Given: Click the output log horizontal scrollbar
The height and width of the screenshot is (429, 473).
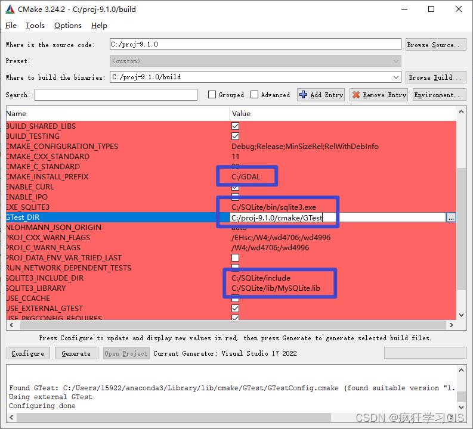Looking at the screenshot, I should click(x=174, y=418).
